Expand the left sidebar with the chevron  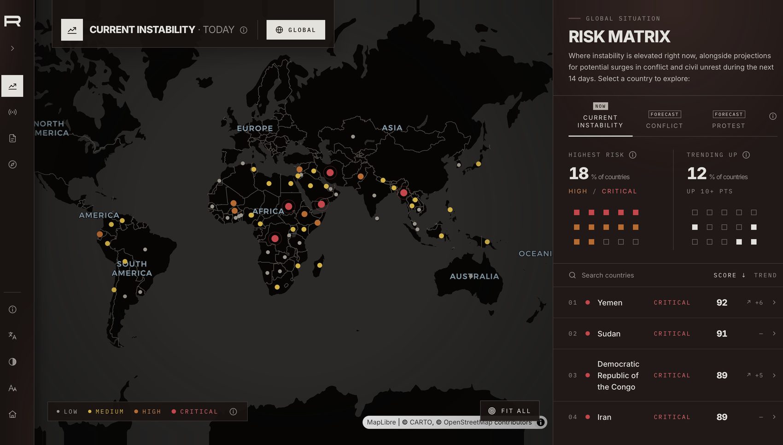[x=12, y=48]
